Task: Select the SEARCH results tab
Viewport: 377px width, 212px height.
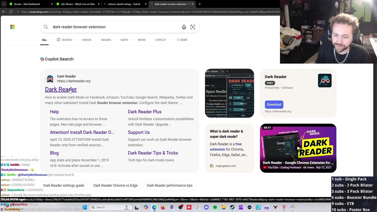Action: point(64,40)
